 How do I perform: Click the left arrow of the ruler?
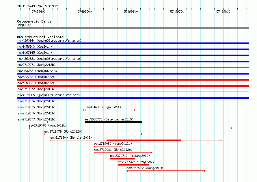[x=18, y=9]
